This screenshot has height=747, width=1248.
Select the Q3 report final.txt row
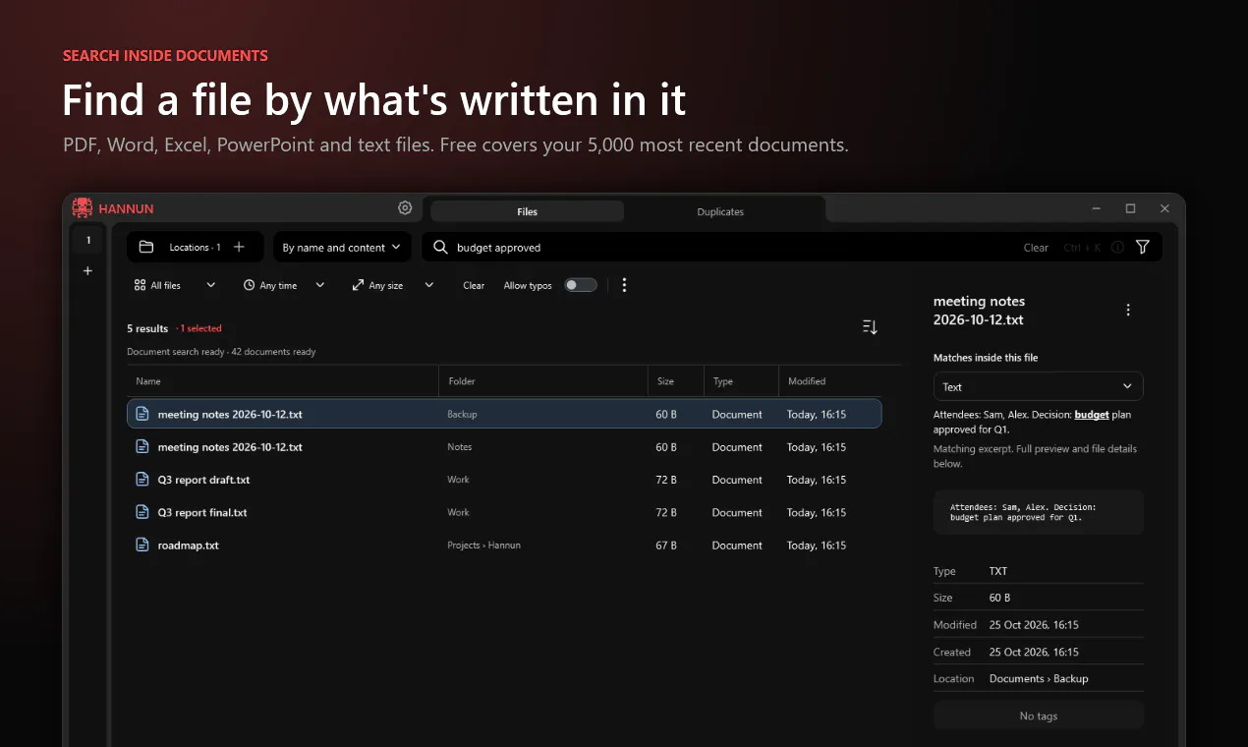[x=504, y=512]
